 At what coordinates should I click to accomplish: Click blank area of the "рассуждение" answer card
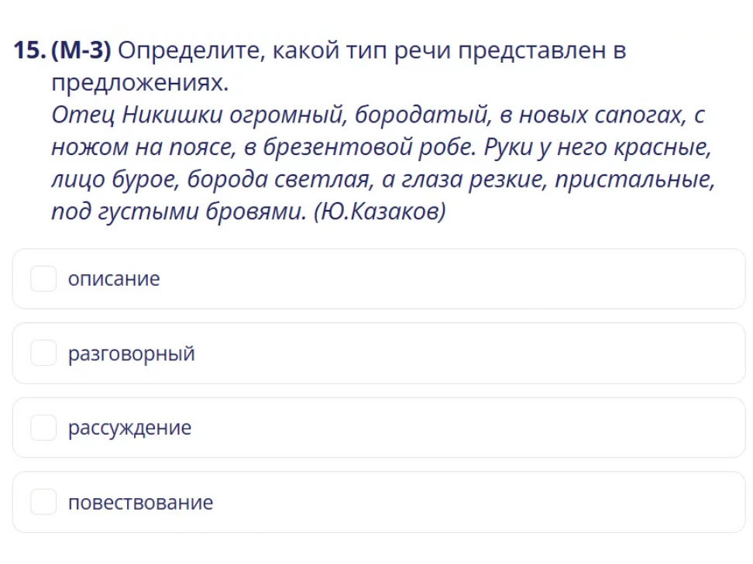[x=465, y=428]
